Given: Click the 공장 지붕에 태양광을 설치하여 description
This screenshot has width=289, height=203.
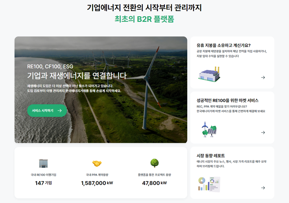Looking at the screenshot, I should 232,51.
